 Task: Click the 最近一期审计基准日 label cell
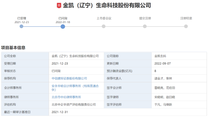[25, 112]
